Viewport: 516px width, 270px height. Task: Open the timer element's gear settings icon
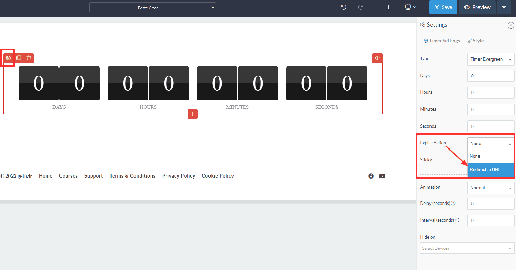click(8, 58)
